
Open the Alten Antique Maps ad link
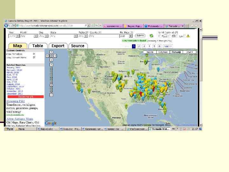pyautogui.click(x=20, y=119)
